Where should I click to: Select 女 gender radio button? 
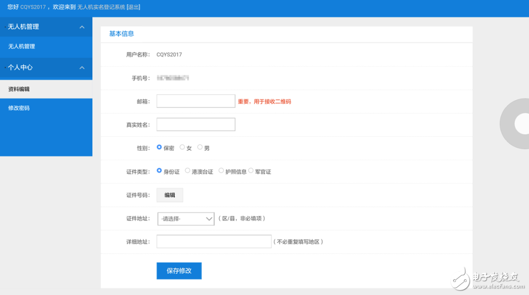182,147
